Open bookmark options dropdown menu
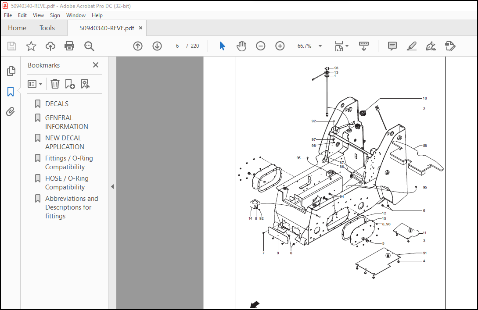Image resolution: width=478 pixels, height=310 pixels. tap(35, 84)
